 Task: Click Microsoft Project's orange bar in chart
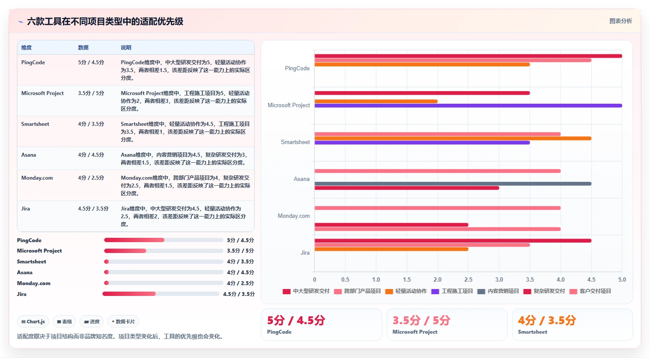pyautogui.click(x=376, y=102)
